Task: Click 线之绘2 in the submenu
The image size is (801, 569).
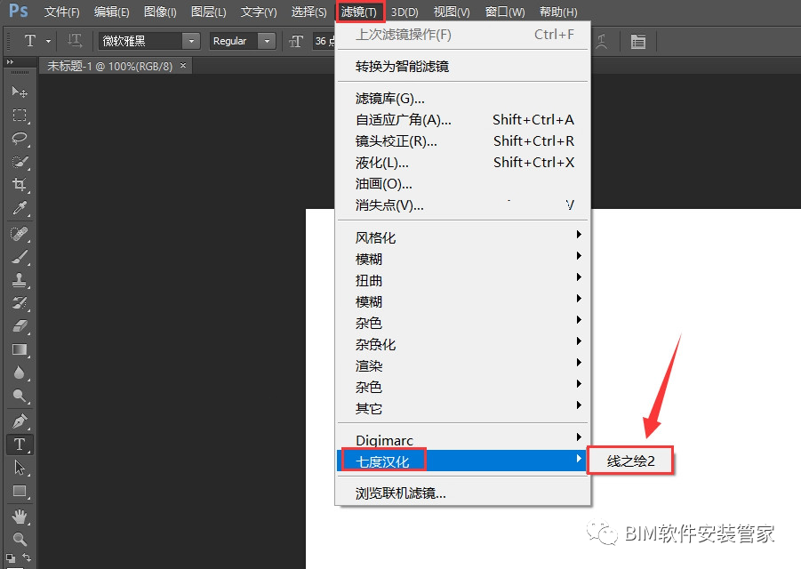Action: point(630,461)
